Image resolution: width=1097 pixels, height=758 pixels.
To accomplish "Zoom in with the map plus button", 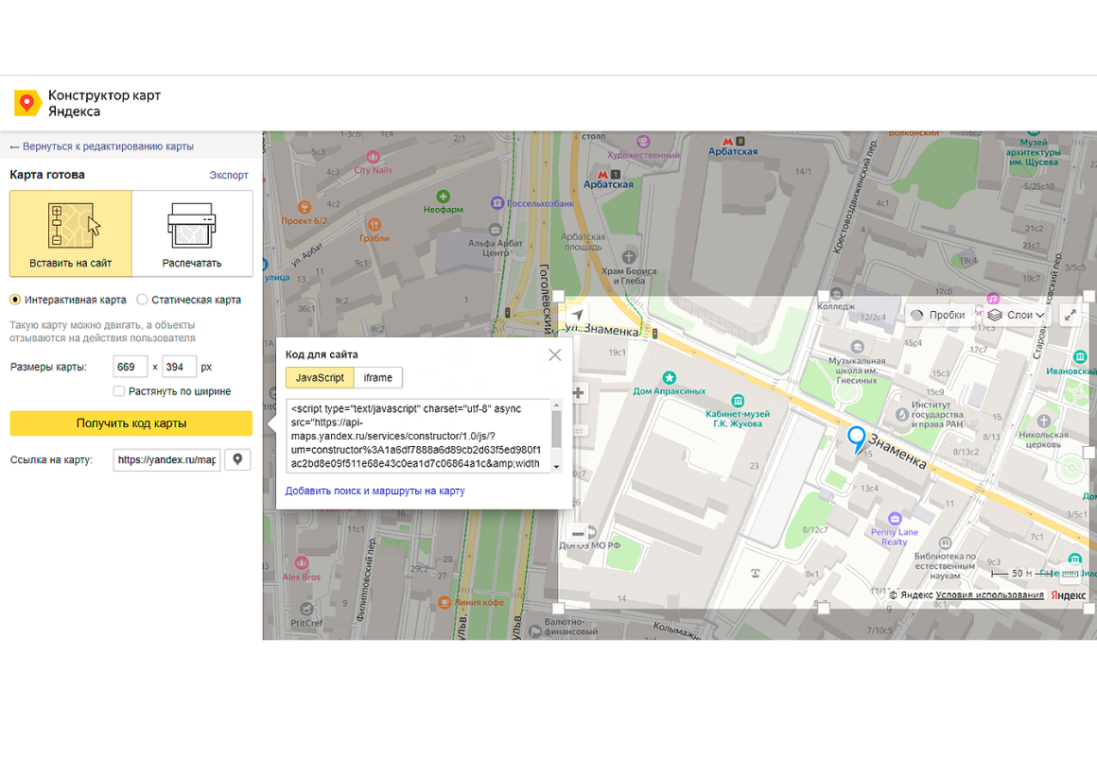I will click(579, 393).
